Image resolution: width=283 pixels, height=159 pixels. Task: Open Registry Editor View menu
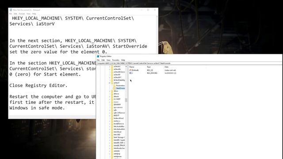pos(108,60)
